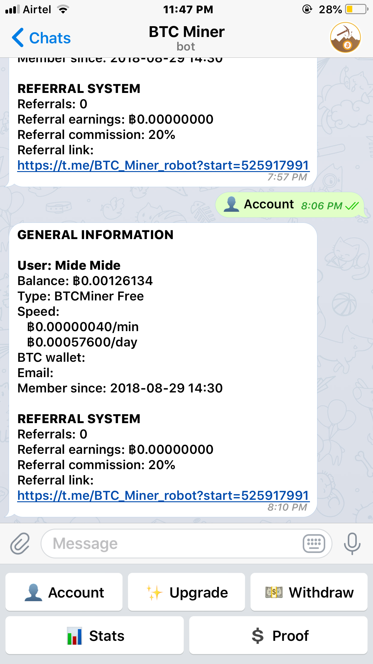Toggle the bot keyboard icon in message field
Image resolution: width=373 pixels, height=664 pixels.
coord(314,543)
